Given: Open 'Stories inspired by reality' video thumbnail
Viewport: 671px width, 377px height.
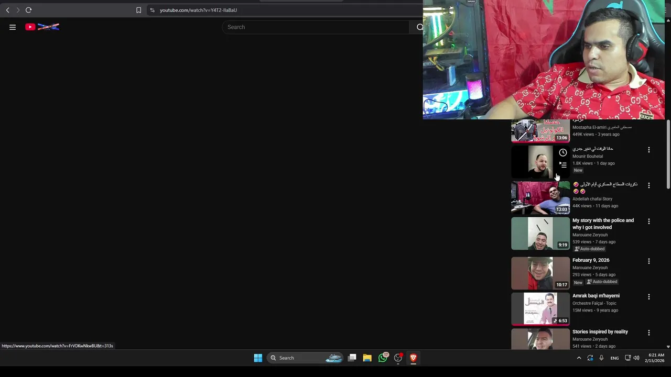Looking at the screenshot, I should 540,339.
